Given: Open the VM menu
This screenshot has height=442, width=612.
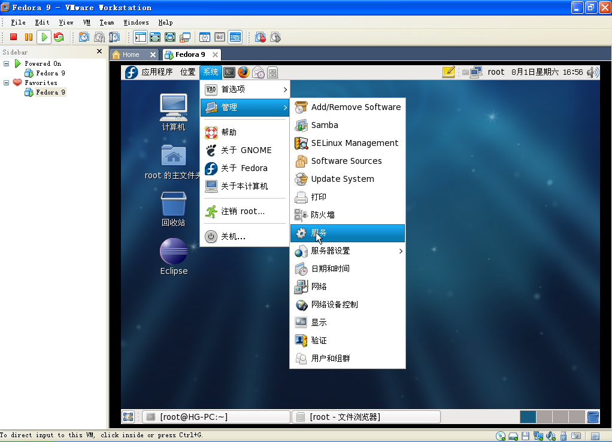Looking at the screenshot, I should [87, 22].
